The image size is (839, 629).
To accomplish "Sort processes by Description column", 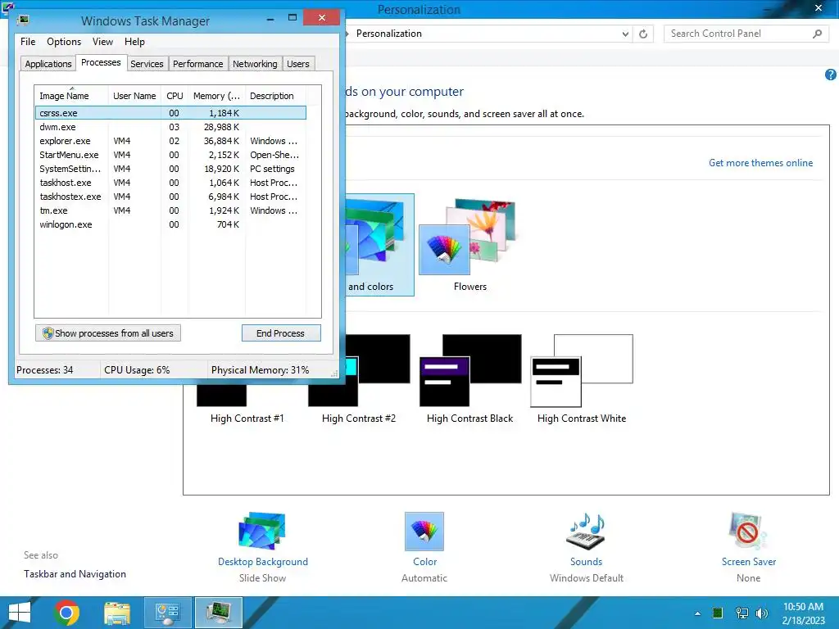I will coord(275,96).
